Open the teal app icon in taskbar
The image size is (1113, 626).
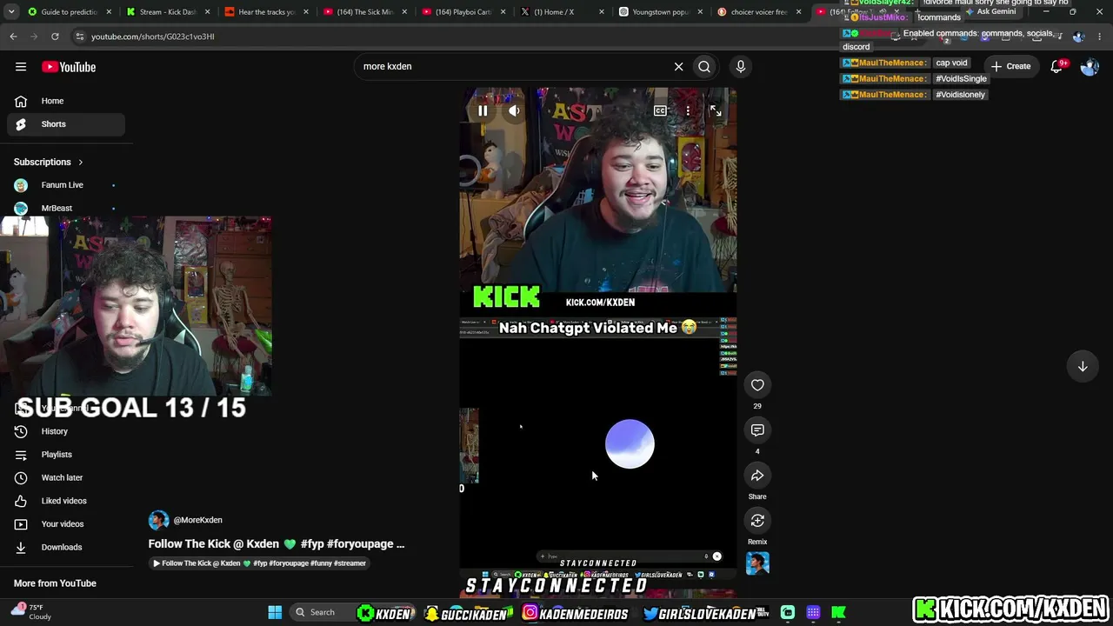pyautogui.click(x=788, y=613)
